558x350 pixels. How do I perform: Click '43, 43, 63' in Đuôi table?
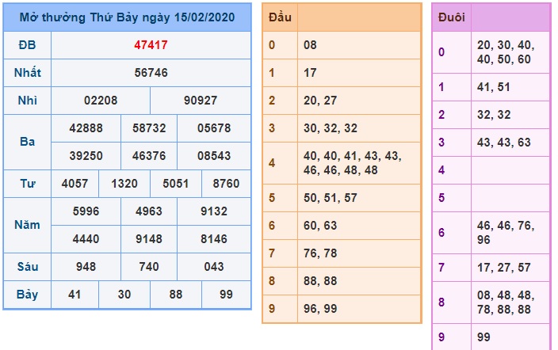pyautogui.click(x=504, y=143)
